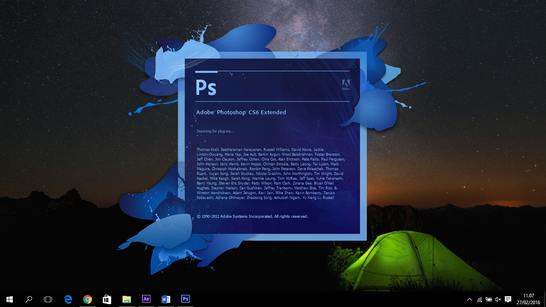Open Task View from the taskbar

pyautogui.click(x=48, y=299)
